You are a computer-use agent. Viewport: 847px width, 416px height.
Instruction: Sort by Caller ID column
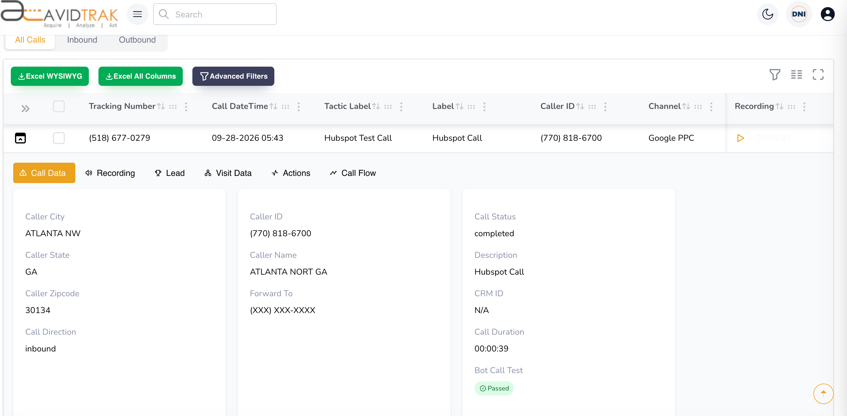point(580,107)
